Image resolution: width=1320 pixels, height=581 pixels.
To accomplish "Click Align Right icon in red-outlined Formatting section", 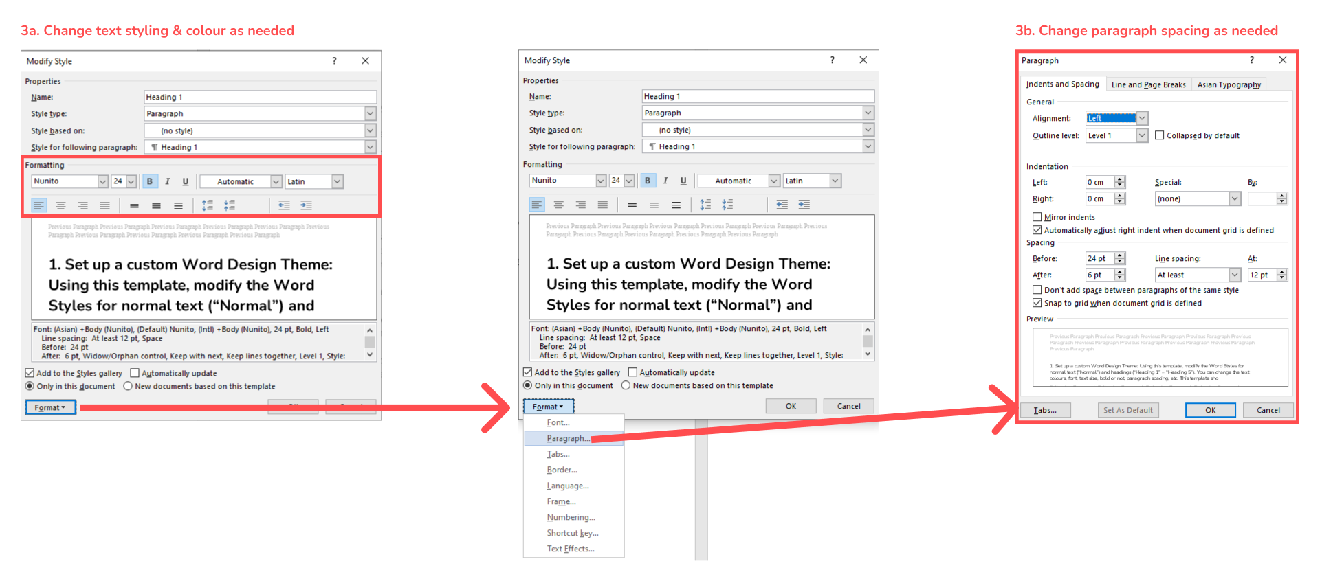I will click(x=82, y=205).
